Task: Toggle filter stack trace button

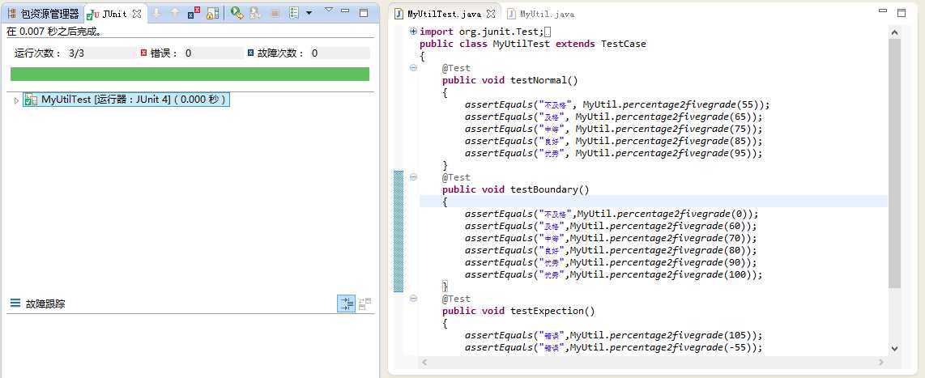Action: click(x=347, y=304)
